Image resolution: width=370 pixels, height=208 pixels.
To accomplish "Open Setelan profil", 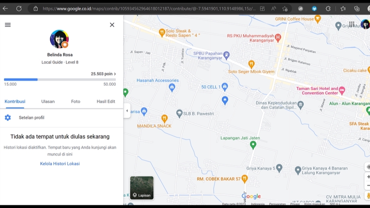I will tap(61, 118).
